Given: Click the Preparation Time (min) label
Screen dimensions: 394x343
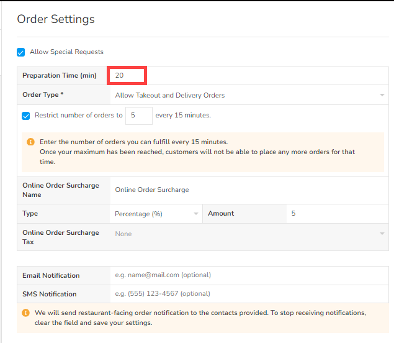Looking at the screenshot, I should pos(60,76).
